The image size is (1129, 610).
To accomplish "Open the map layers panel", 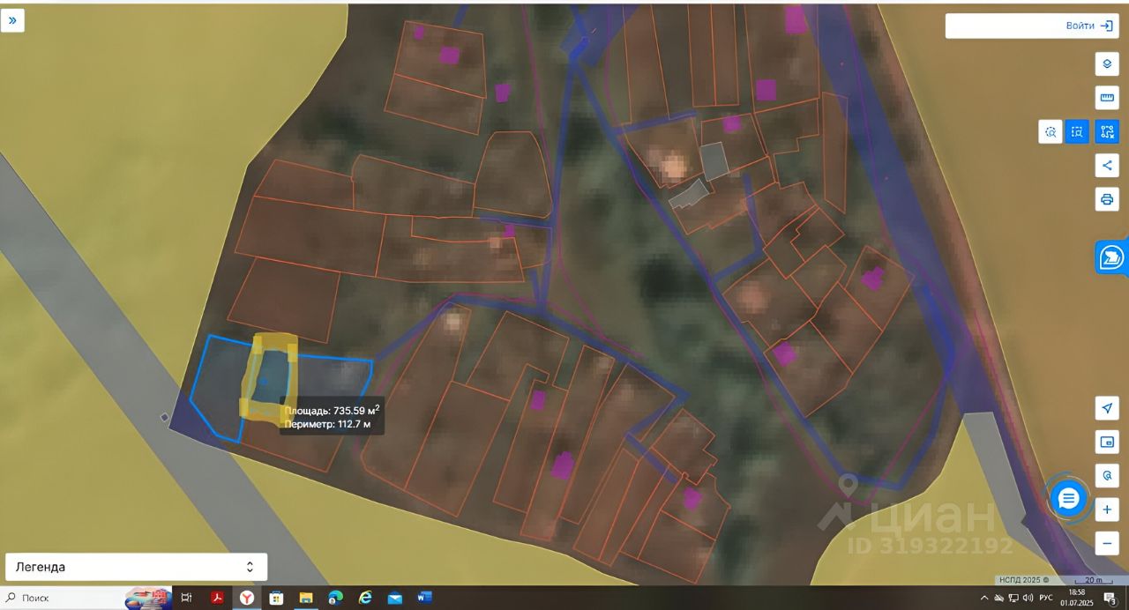I will tap(1107, 64).
